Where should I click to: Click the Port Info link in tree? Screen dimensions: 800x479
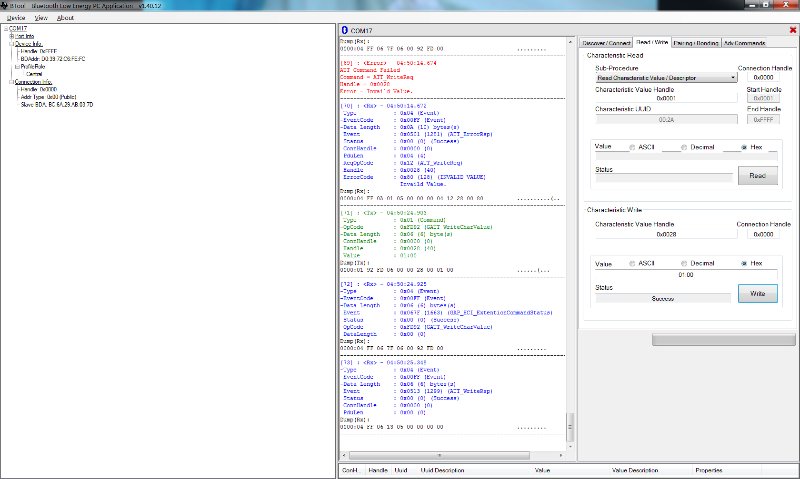tap(24, 36)
